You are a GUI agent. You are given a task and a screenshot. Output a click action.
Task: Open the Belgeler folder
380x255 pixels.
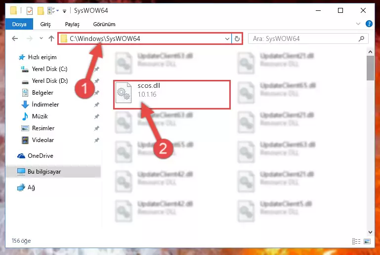coord(42,93)
